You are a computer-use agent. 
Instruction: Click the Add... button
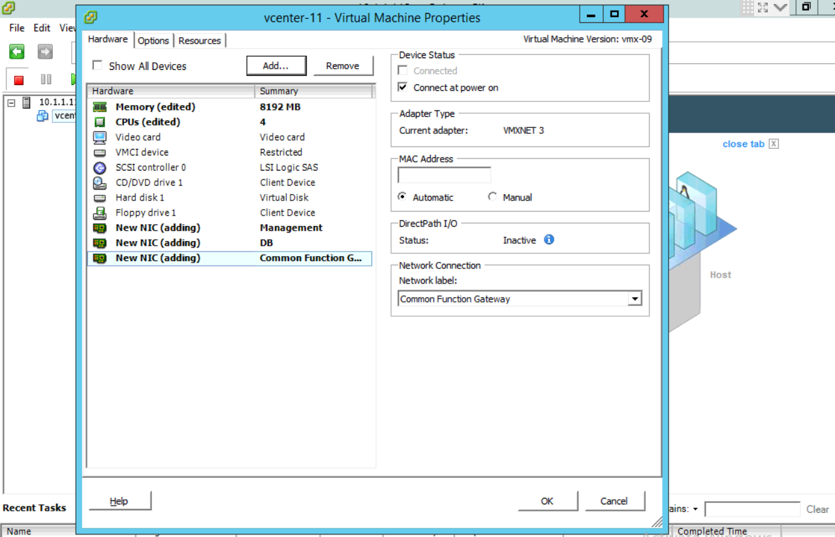(x=276, y=65)
